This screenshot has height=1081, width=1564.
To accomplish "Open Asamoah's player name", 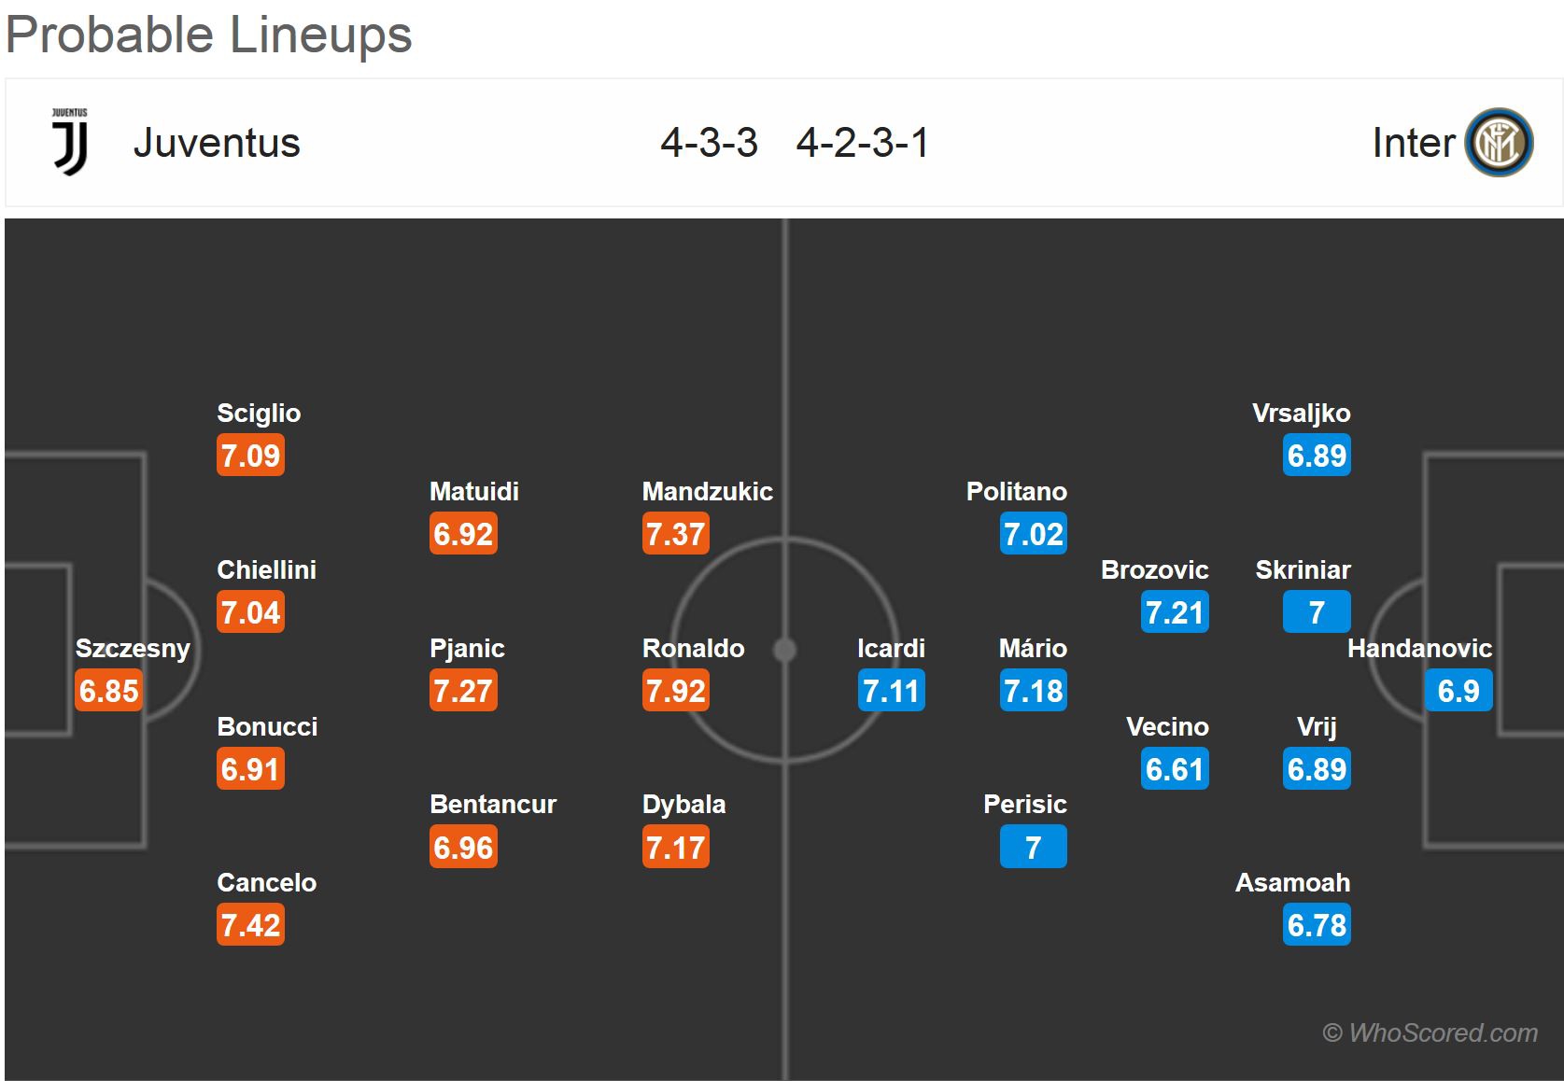I will tap(1292, 882).
